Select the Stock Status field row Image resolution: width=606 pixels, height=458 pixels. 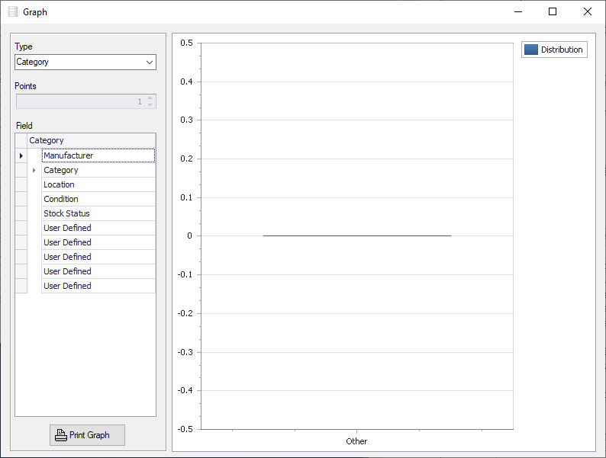(98, 213)
